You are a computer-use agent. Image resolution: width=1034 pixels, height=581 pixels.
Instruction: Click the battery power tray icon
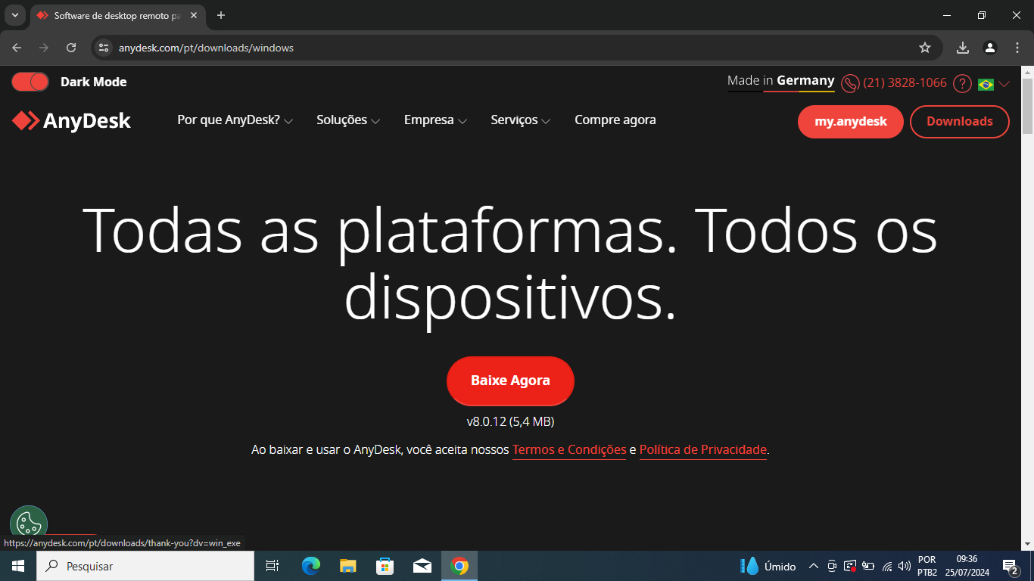(868, 566)
